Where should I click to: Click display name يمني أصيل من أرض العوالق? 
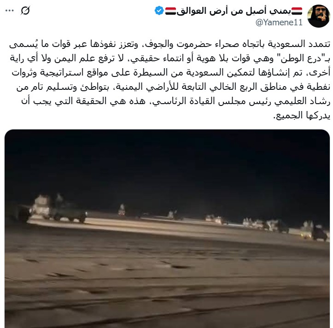pos(234,11)
